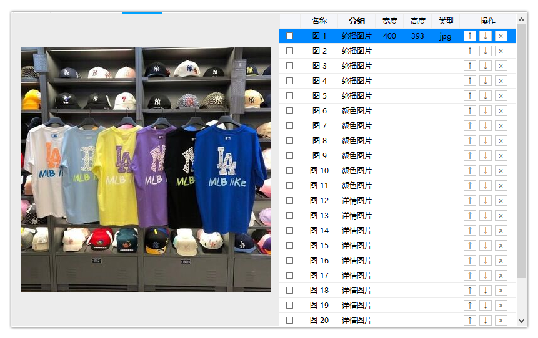Move 图 16 down one position
The width and height of the screenshot is (538, 338).
pyautogui.click(x=485, y=260)
